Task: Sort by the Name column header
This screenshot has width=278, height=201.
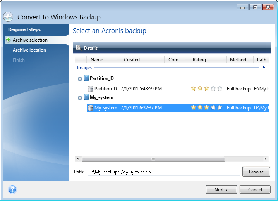Action: [x=103, y=59]
